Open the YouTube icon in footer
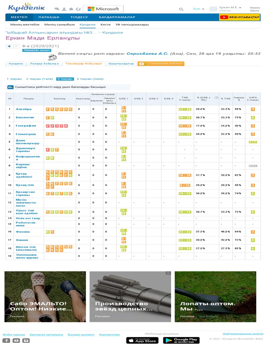 [16, 340]
